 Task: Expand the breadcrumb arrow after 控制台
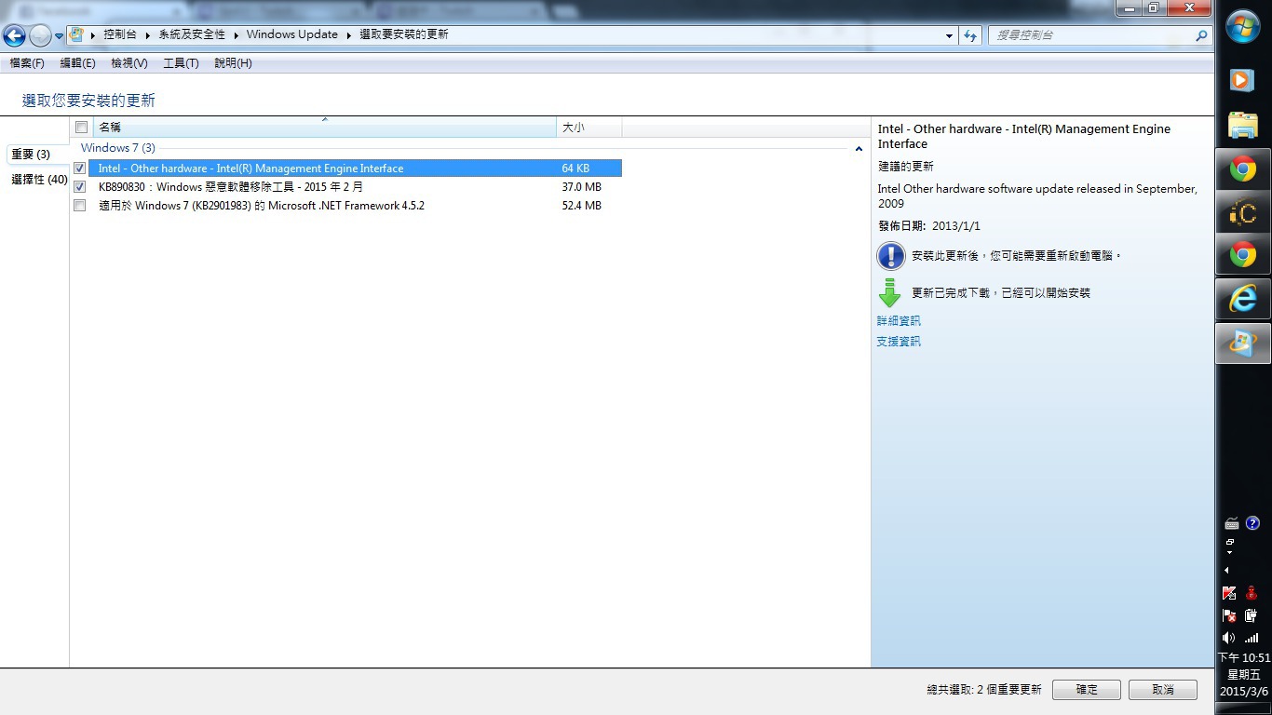[147, 34]
